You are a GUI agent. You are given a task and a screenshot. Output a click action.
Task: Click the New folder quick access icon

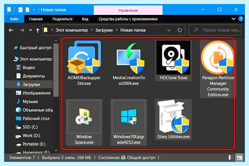(27, 10)
